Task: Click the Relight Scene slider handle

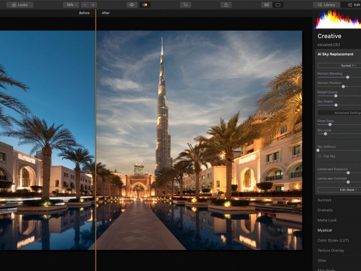Action: pyautogui.click(x=336, y=96)
